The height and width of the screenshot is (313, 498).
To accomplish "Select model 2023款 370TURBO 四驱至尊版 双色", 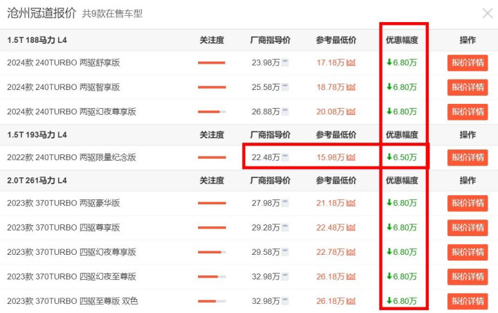I will pyautogui.click(x=73, y=301).
